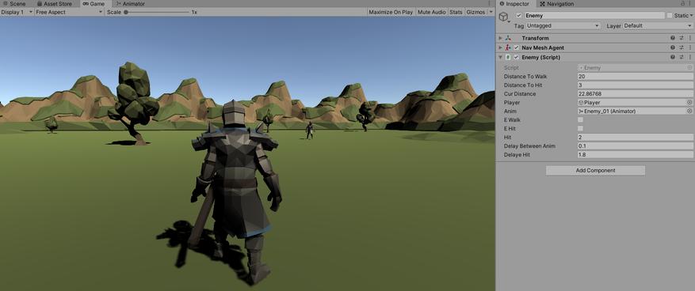Click the Add Component button
The height and width of the screenshot is (291, 695).
[x=595, y=171]
